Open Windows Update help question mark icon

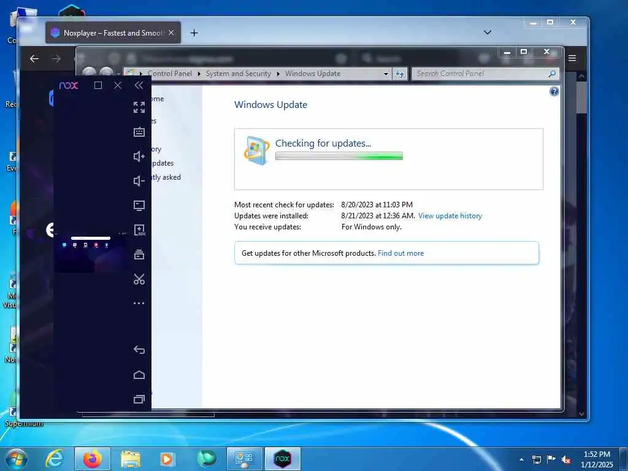(x=554, y=92)
